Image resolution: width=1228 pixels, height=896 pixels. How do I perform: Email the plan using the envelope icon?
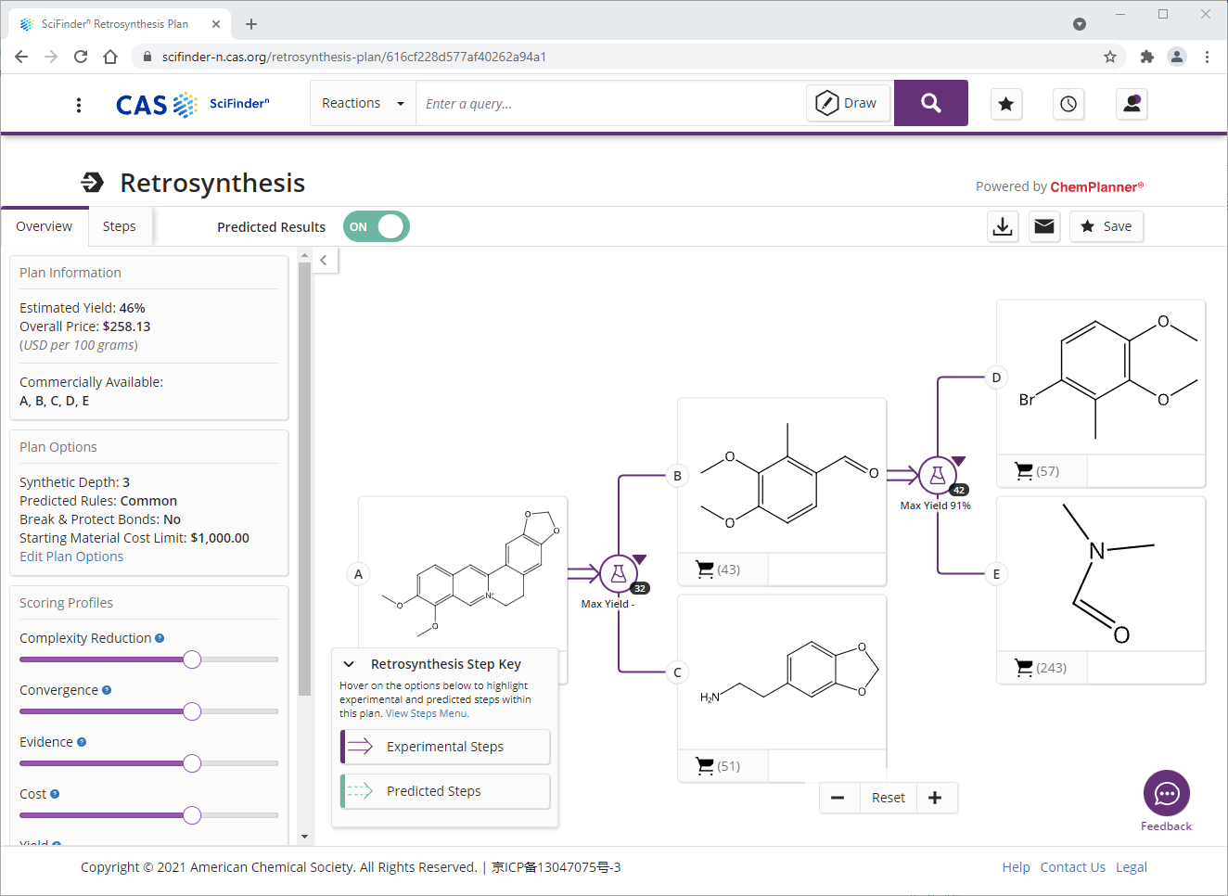(x=1044, y=225)
